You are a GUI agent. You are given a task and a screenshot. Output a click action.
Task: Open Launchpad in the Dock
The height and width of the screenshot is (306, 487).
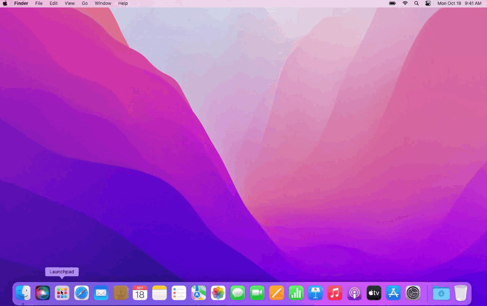(x=62, y=293)
